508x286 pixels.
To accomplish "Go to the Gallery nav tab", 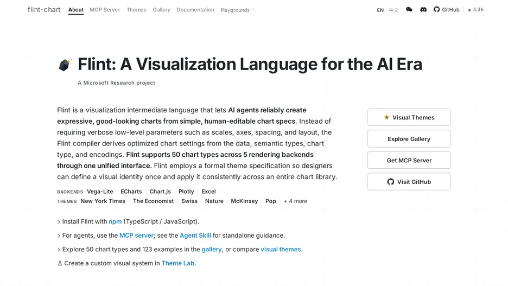I will coord(161,10).
